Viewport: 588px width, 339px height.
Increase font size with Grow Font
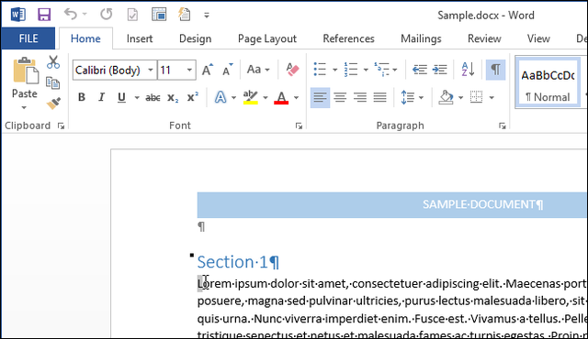(208, 70)
